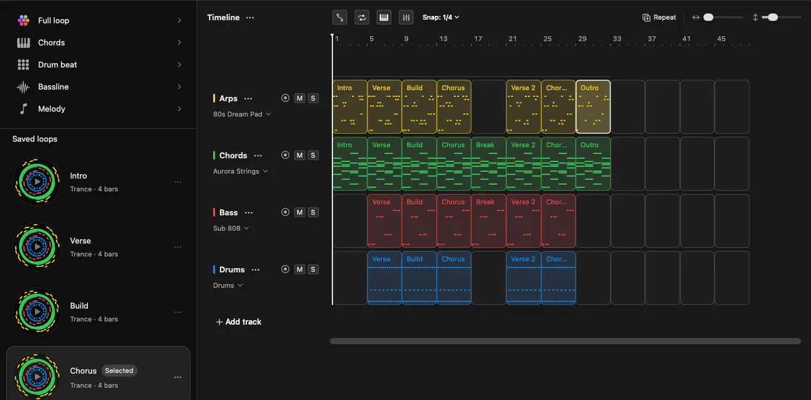Screen dimensions: 811x400
Task: Open Timeline more options ellipsis
Action: [x=250, y=17]
